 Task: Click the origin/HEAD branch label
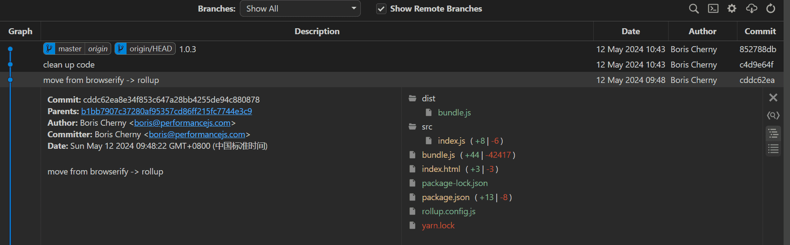tap(150, 49)
